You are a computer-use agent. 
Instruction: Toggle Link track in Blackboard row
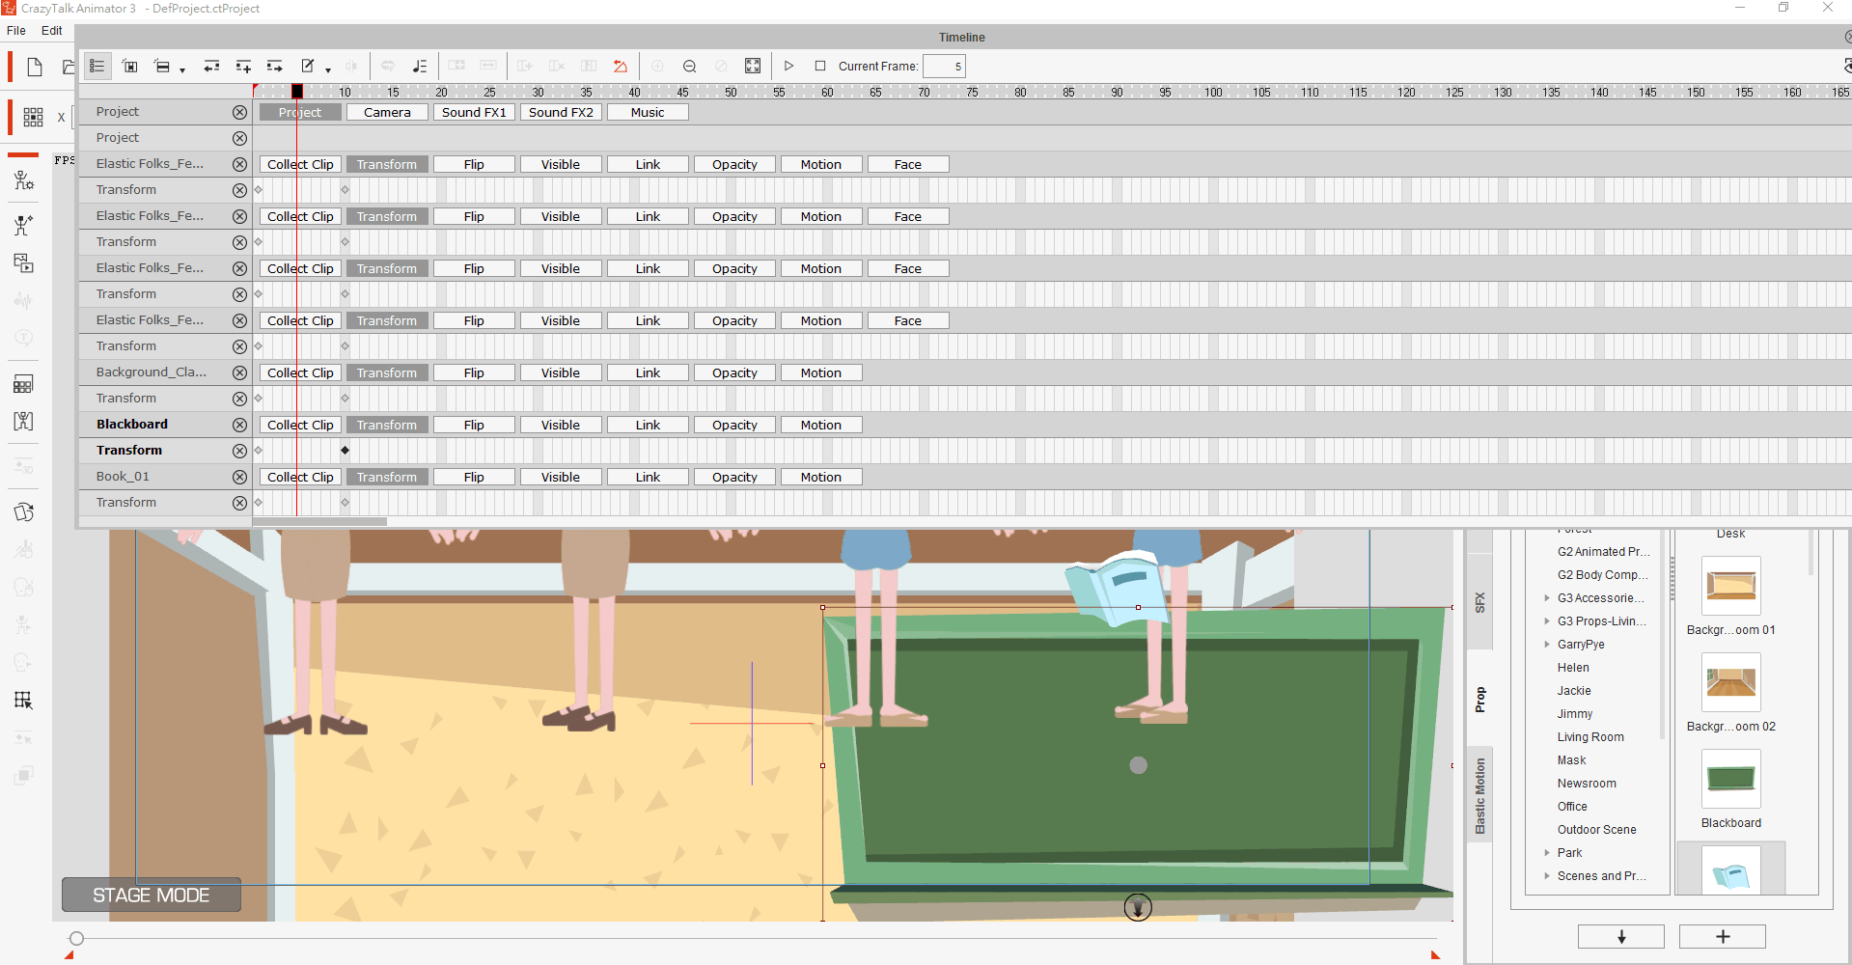pos(648,425)
